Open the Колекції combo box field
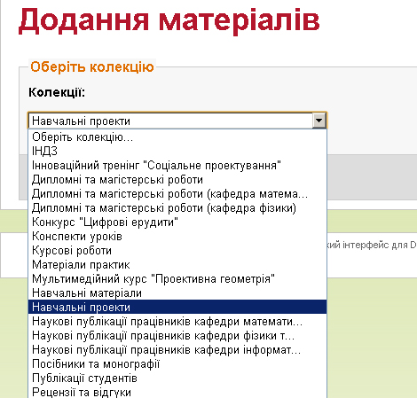This screenshot has height=398, width=417. tap(177, 121)
